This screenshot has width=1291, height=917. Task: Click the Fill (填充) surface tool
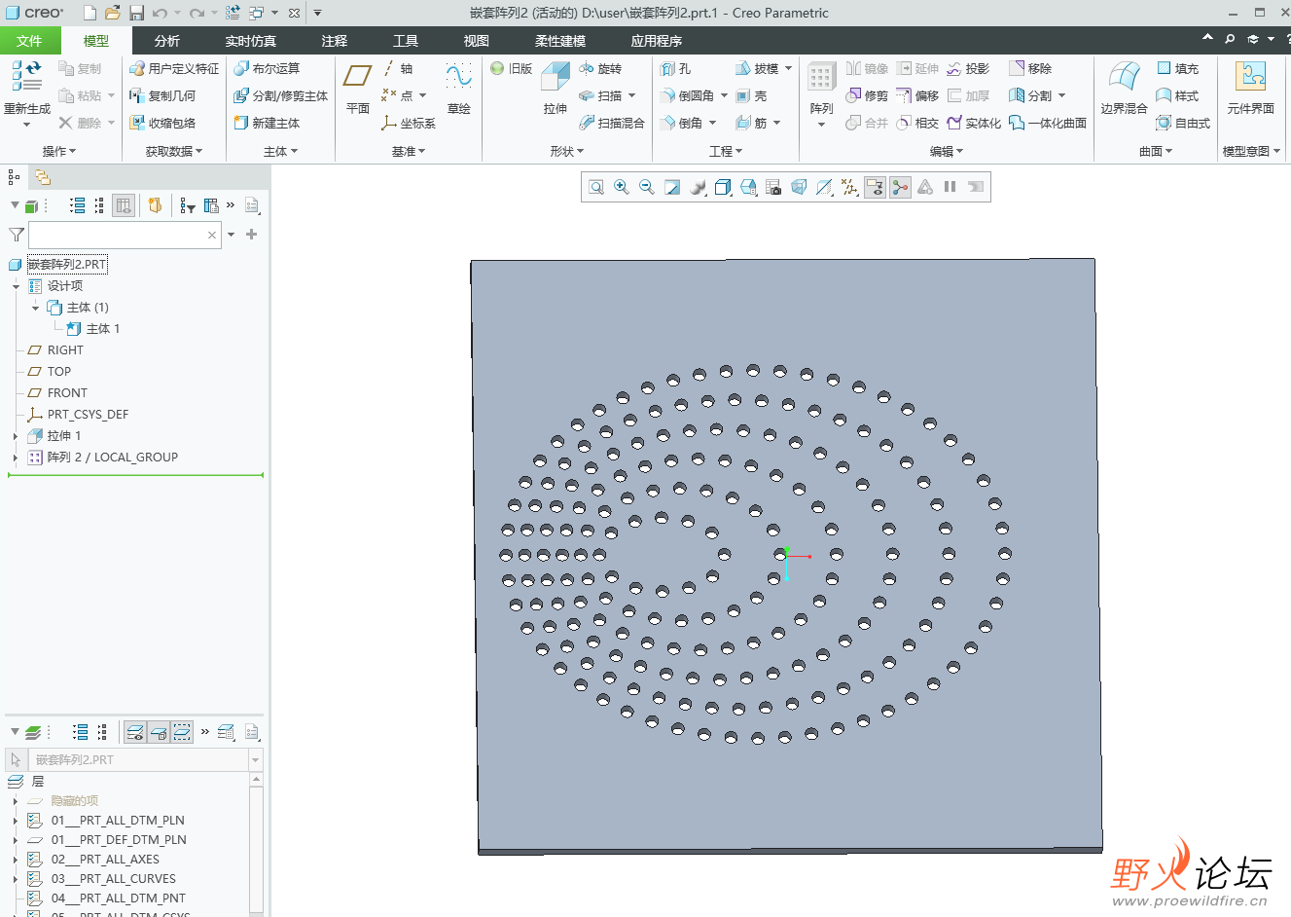(1177, 68)
